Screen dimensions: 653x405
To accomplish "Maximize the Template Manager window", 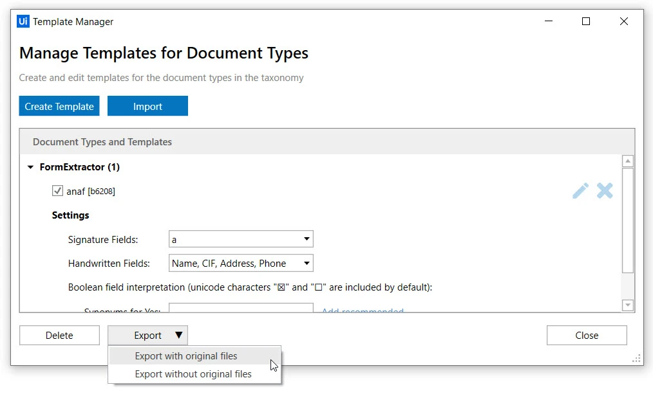I will click(x=586, y=21).
